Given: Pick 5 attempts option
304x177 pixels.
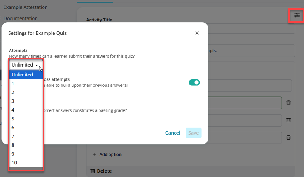Looking at the screenshot, I should [x=26, y=119].
